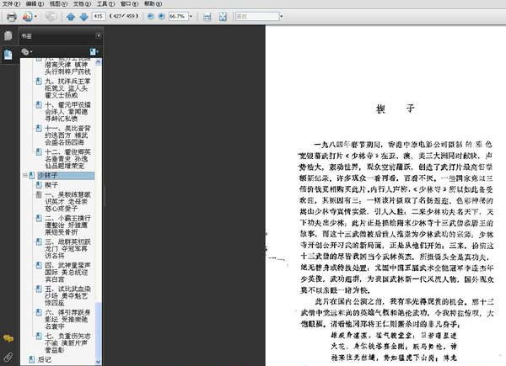Open bookmark 九、抗洋兵王掌柜就义
Screen dimensions: 506x366
coord(67,88)
